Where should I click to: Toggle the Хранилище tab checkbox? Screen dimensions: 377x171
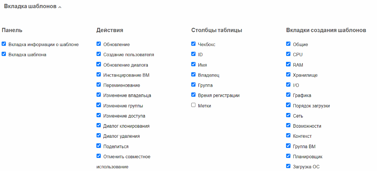[288, 74]
